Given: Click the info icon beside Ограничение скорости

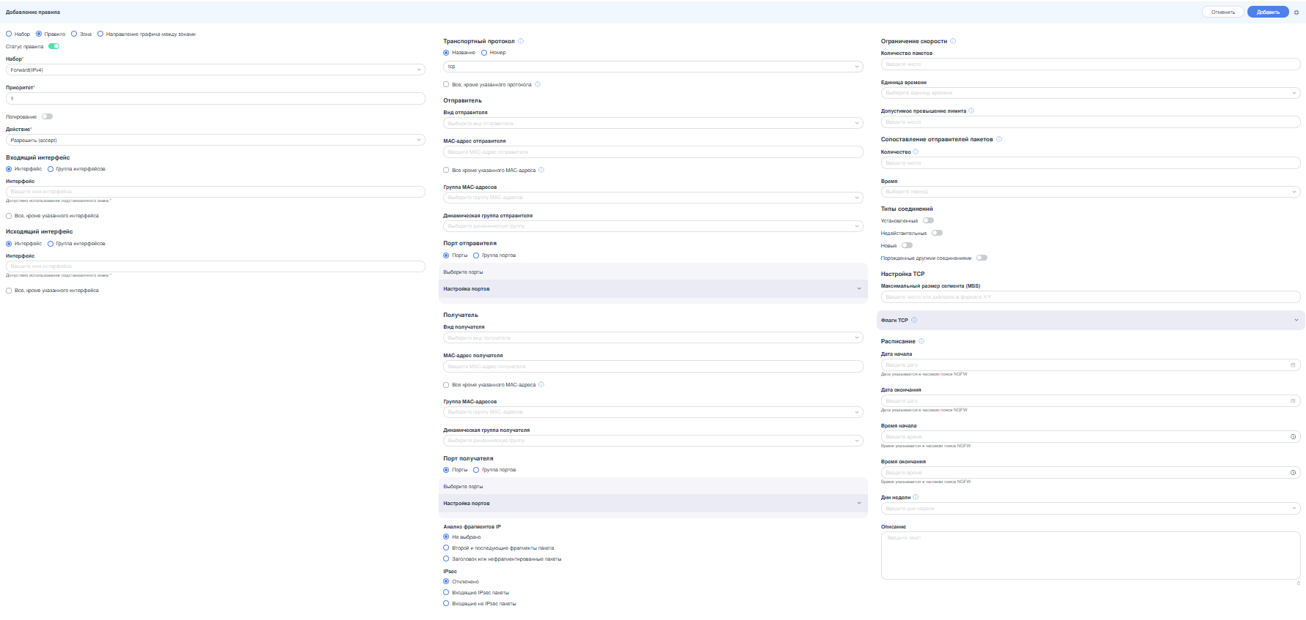Looking at the screenshot, I should pyautogui.click(x=953, y=42).
